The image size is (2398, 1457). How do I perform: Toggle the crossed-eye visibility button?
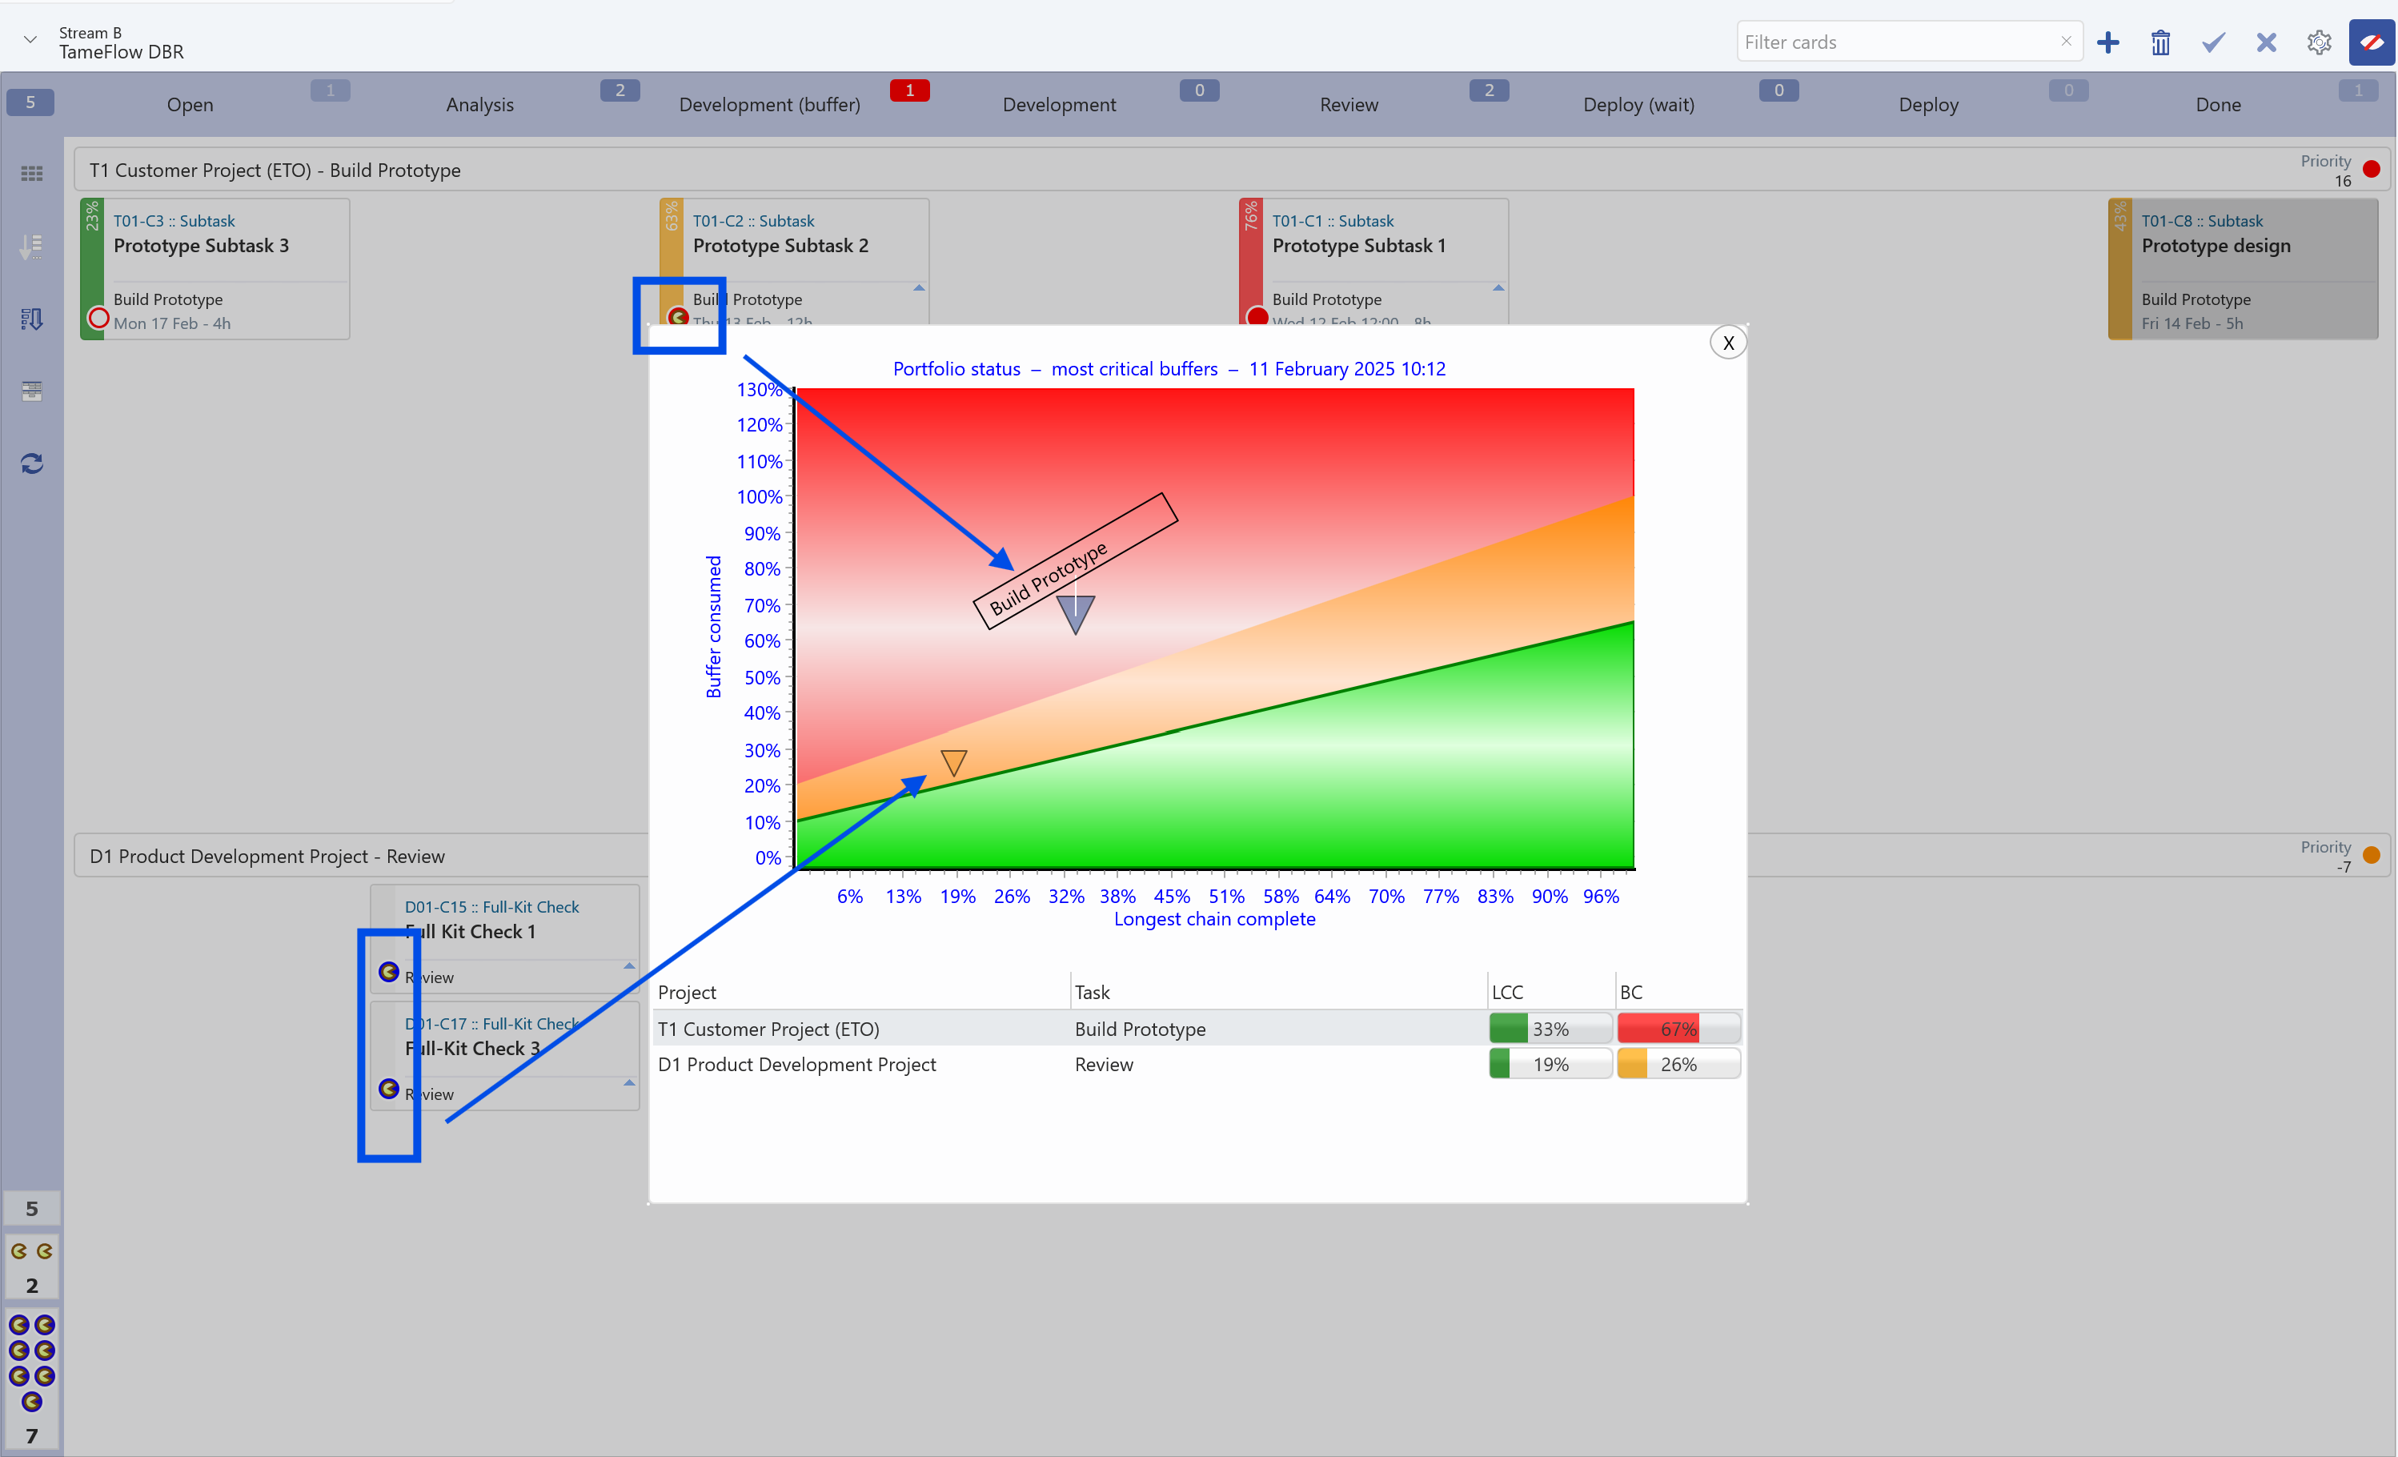2371,42
